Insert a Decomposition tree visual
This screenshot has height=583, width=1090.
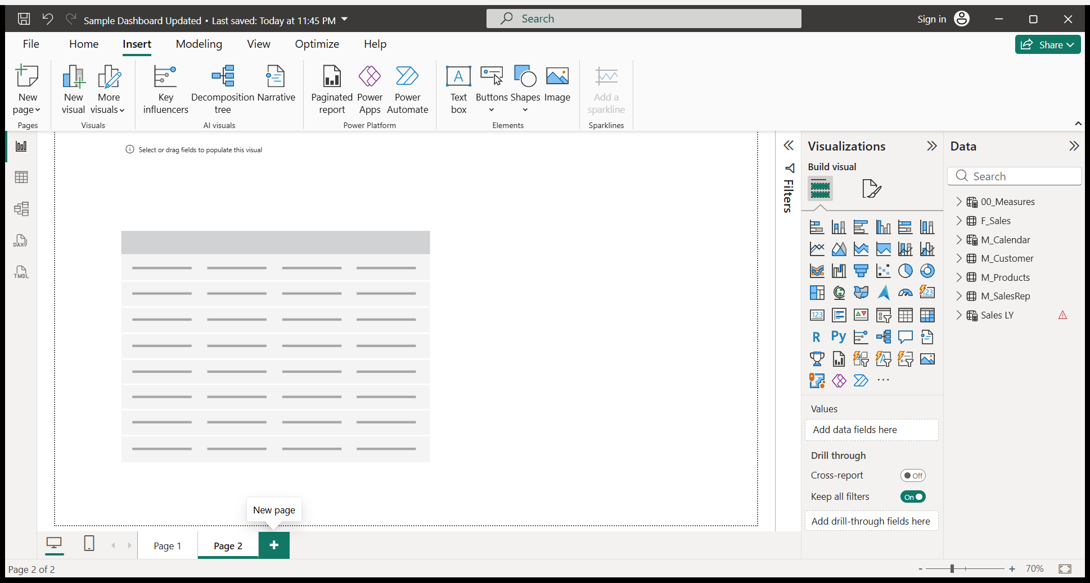point(223,89)
